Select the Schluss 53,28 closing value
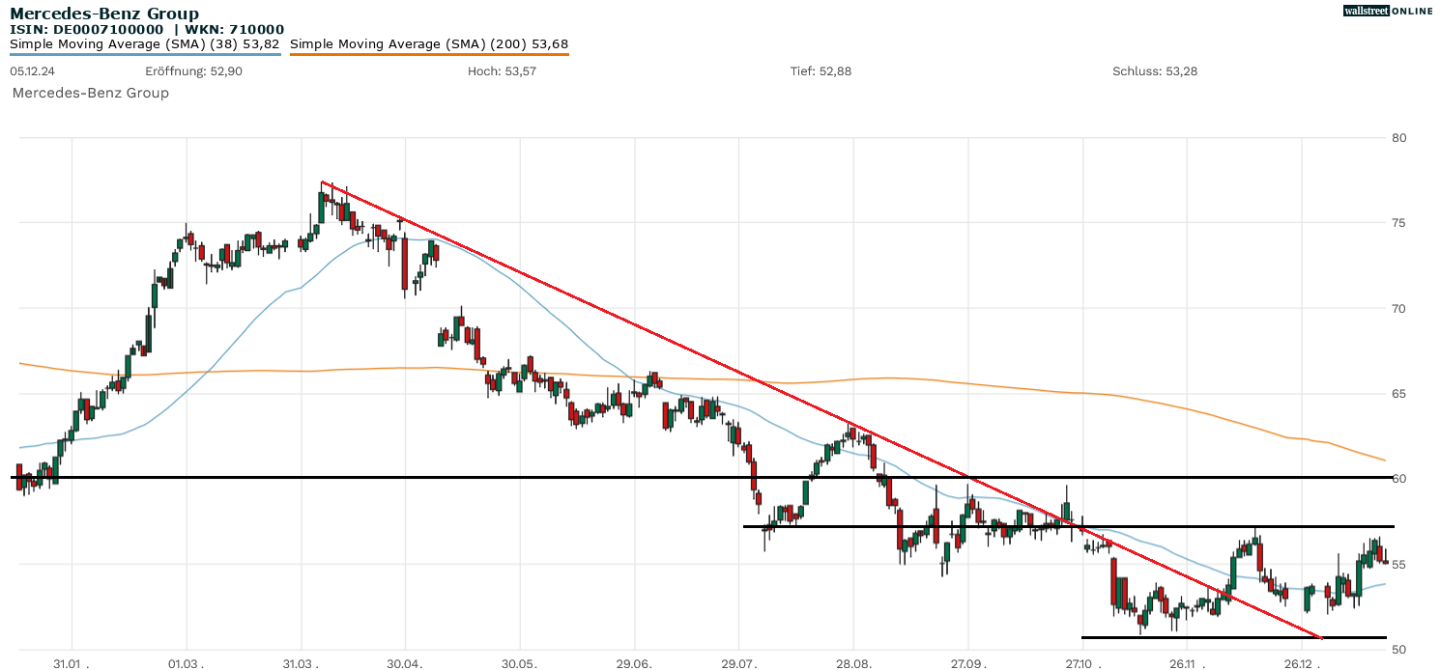 [x=1155, y=71]
